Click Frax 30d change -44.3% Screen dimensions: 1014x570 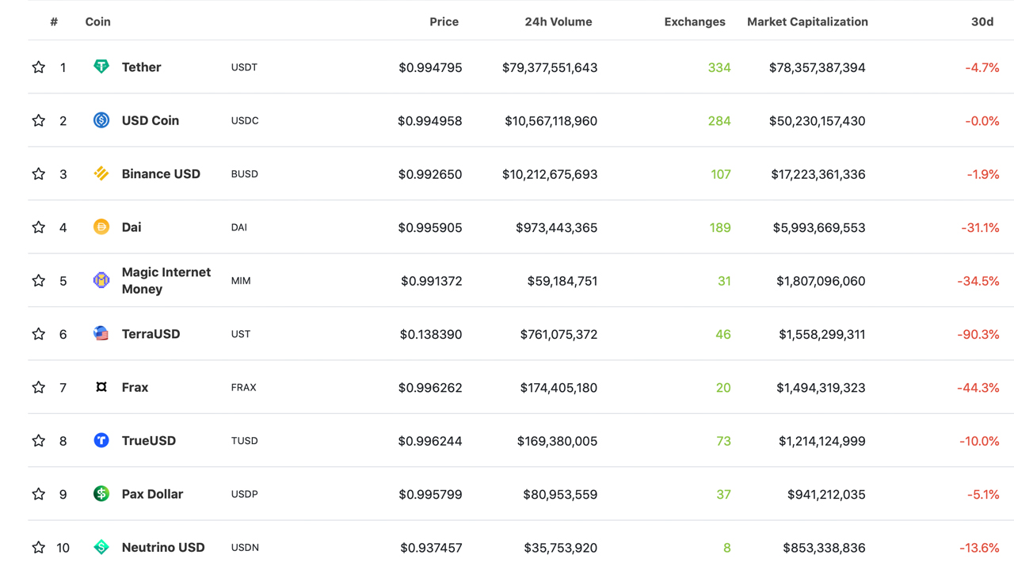pos(978,388)
